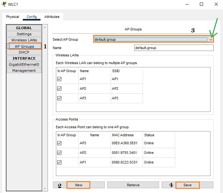Select GigabitEthernet0 interface in sidebar
The image size is (223, 193).
point(24,64)
